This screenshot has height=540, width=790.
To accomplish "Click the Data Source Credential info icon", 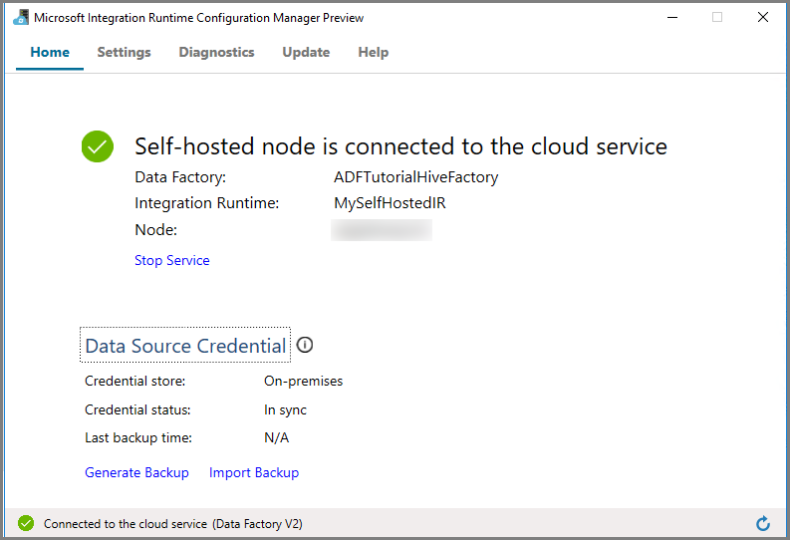I will (305, 345).
